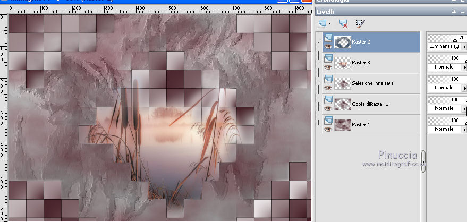The image size is (467, 222).
Task: Click the Raster 1 layer thumbnail
Action: [343, 125]
